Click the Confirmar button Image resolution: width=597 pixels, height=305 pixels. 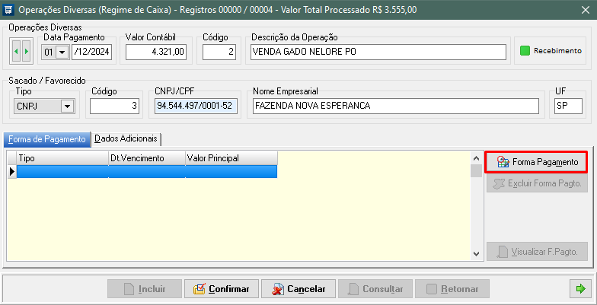point(222,289)
